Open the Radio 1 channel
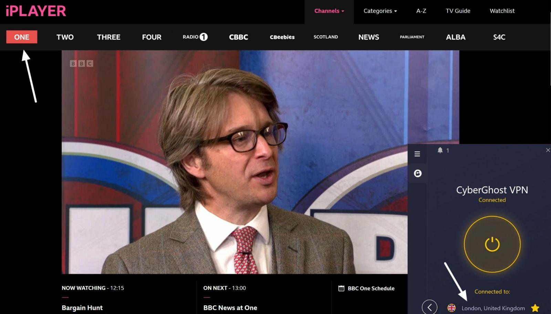This screenshot has height=314, width=551. pyautogui.click(x=195, y=37)
